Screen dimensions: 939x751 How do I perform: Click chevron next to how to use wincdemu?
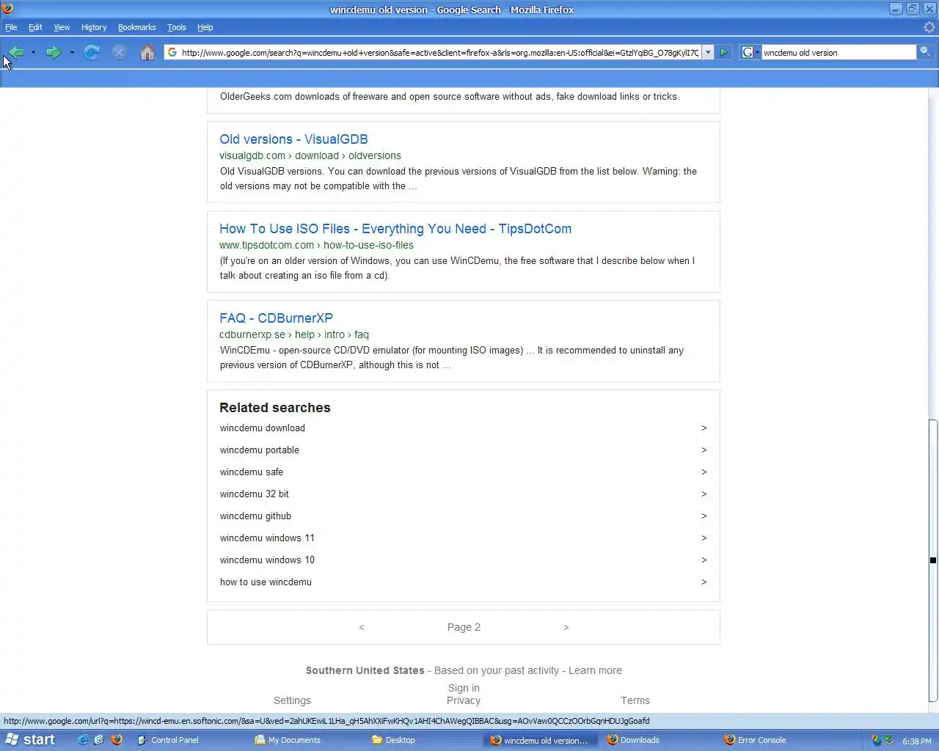click(704, 582)
